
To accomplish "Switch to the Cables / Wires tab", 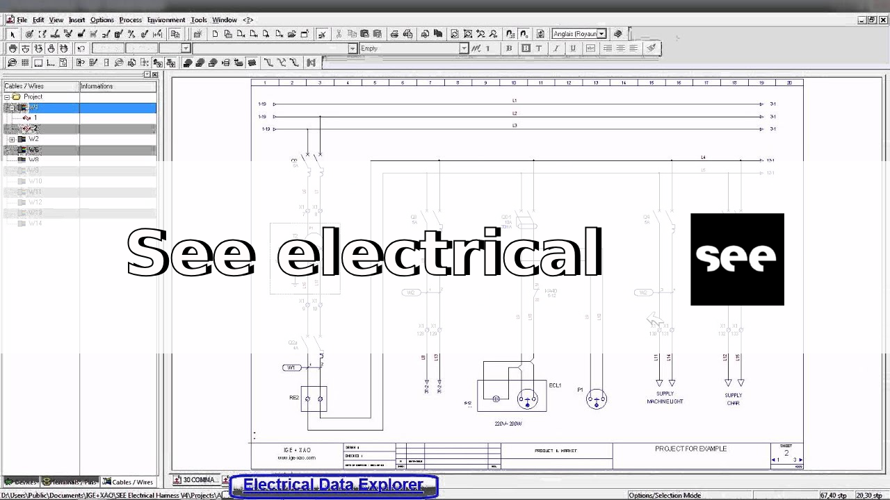I will click(x=128, y=482).
